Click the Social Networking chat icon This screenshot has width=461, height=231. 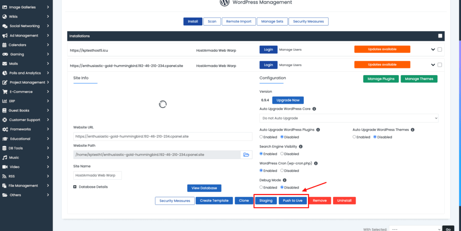[5, 26]
